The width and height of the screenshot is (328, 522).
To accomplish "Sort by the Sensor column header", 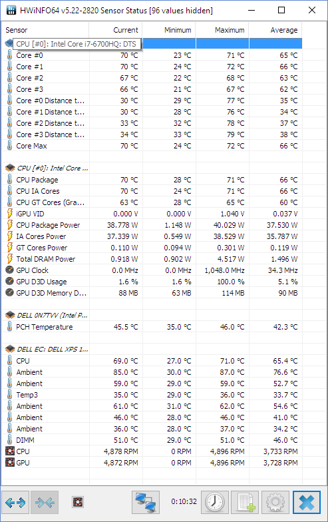I will [45, 31].
